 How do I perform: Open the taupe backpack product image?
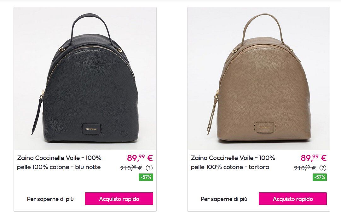point(259,78)
